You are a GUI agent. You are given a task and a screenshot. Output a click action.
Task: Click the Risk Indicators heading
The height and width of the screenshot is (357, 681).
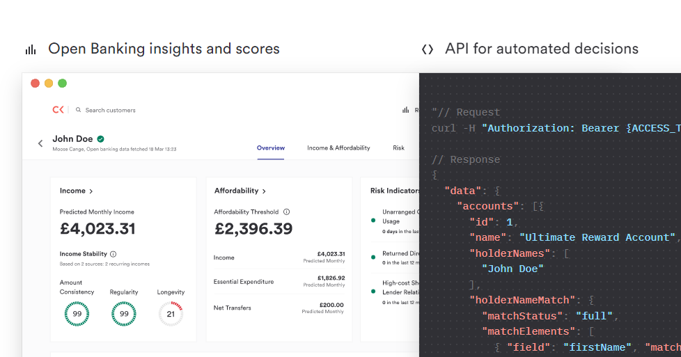pos(394,191)
